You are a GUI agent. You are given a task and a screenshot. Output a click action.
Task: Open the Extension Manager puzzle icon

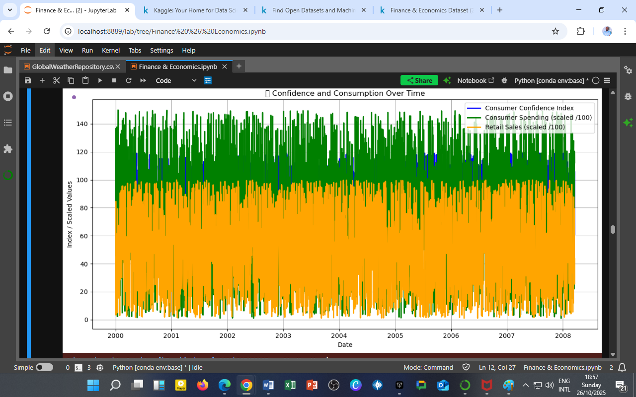tap(8, 149)
